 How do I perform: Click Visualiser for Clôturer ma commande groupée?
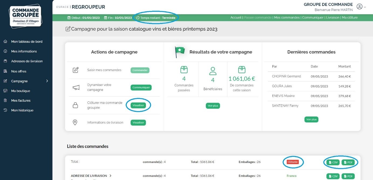pyautogui.click(x=138, y=105)
